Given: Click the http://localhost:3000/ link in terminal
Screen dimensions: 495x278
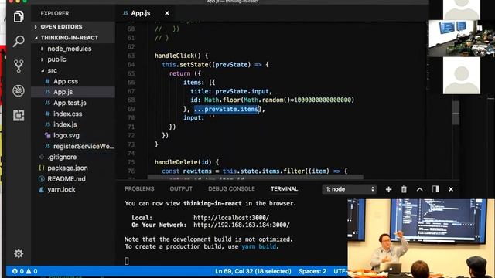Looking at the screenshot, I should click(x=231, y=218).
